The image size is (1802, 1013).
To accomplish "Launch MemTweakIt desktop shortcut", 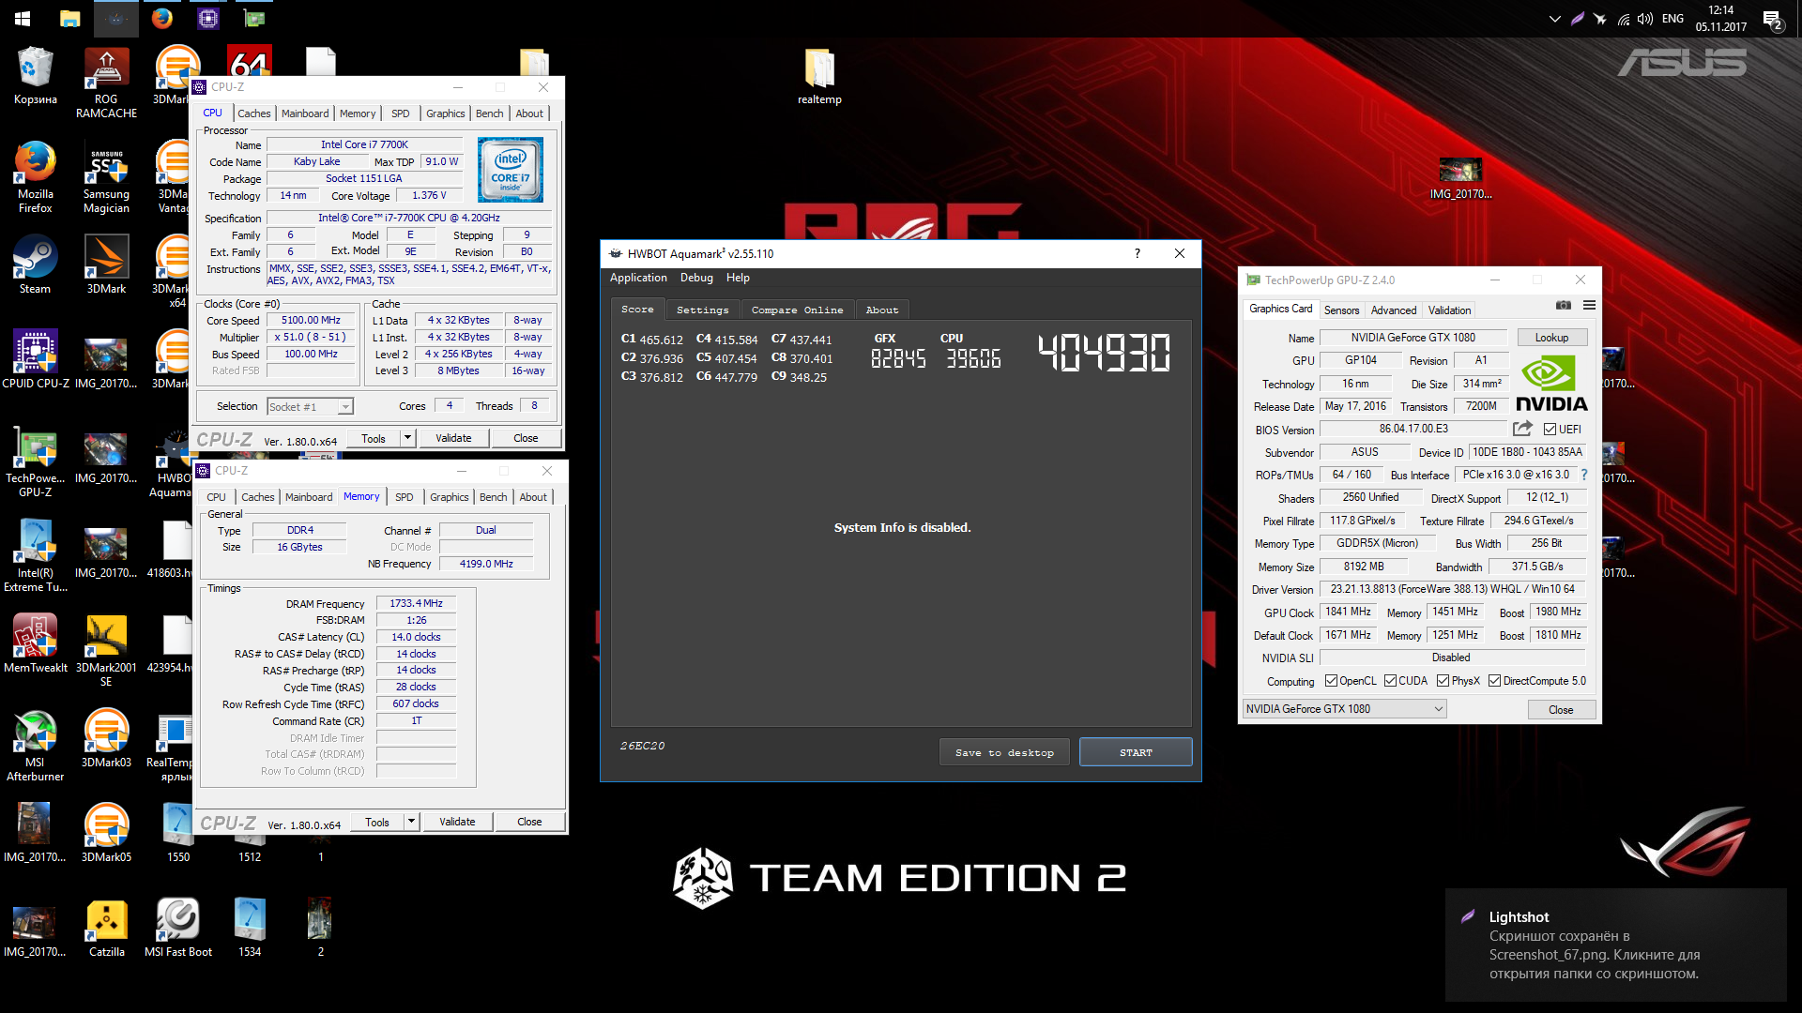I will coord(35,643).
